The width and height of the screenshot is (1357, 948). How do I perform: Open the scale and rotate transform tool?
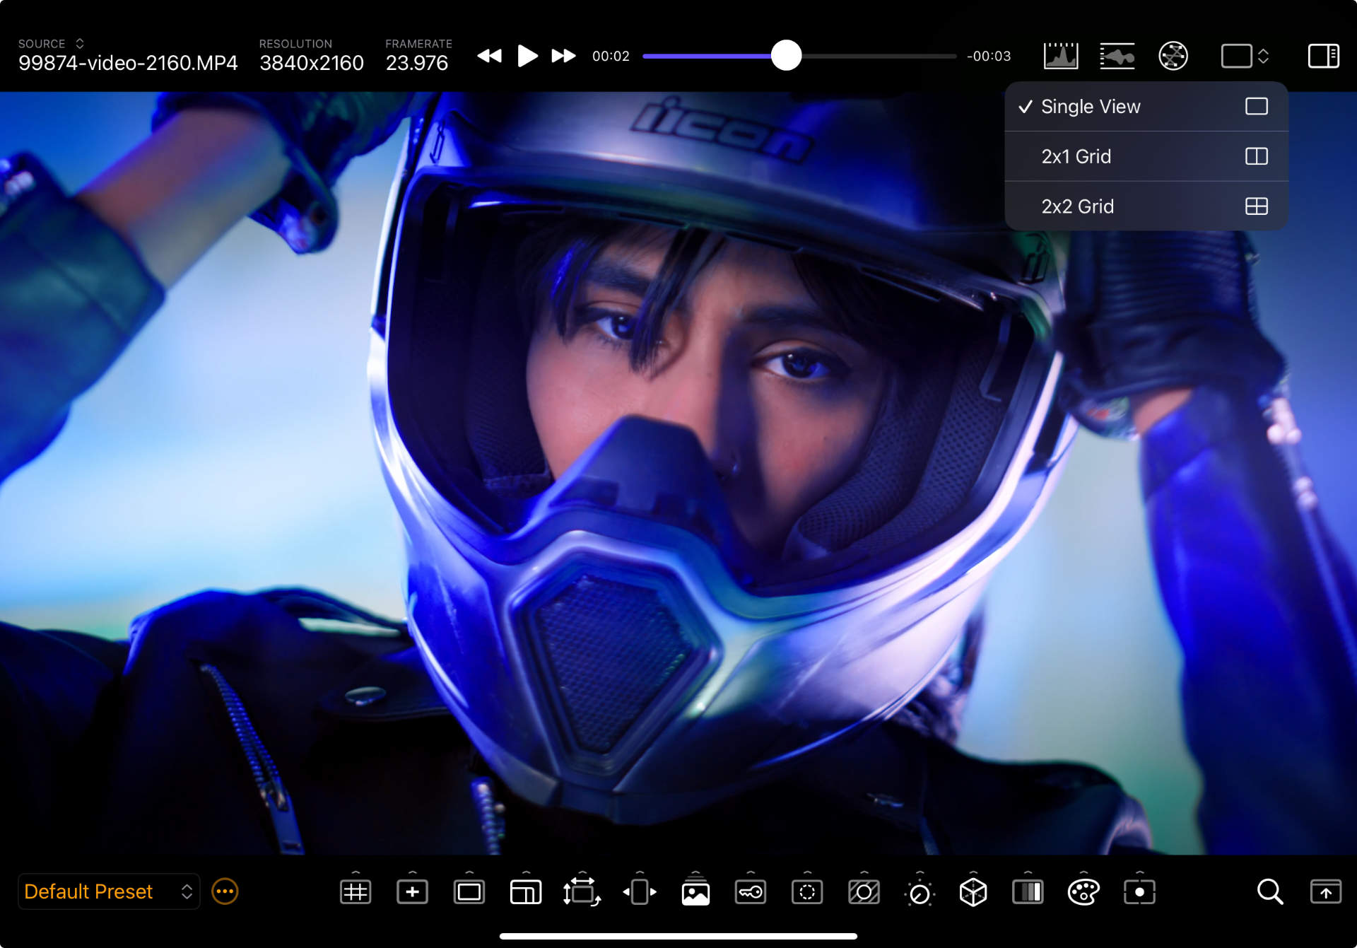click(582, 892)
